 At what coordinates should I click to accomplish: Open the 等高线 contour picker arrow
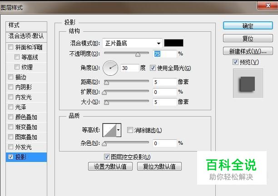point(119,130)
